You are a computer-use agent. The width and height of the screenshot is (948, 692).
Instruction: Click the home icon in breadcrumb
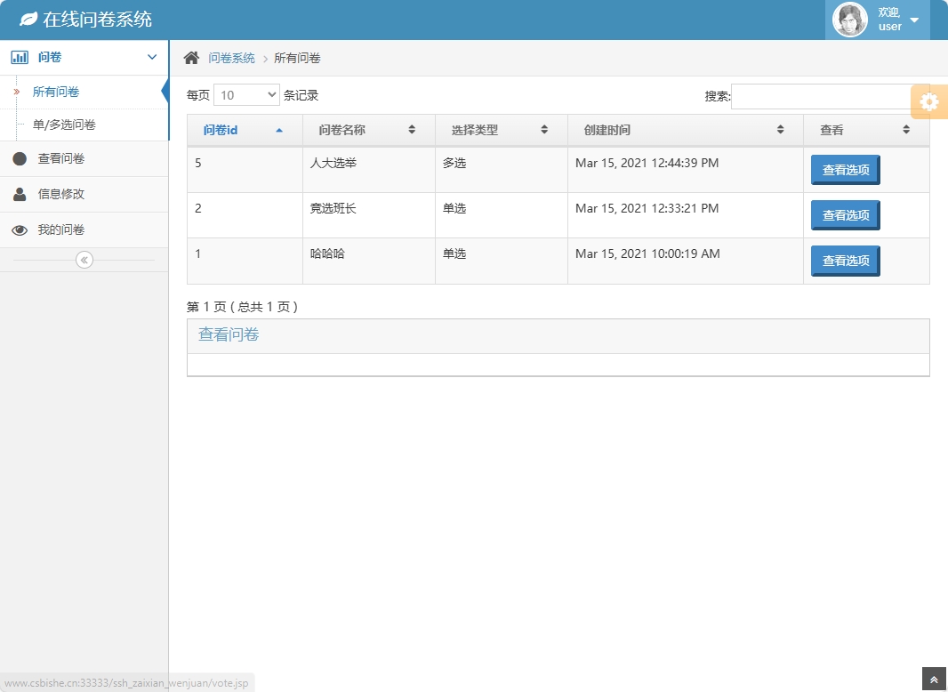[191, 58]
